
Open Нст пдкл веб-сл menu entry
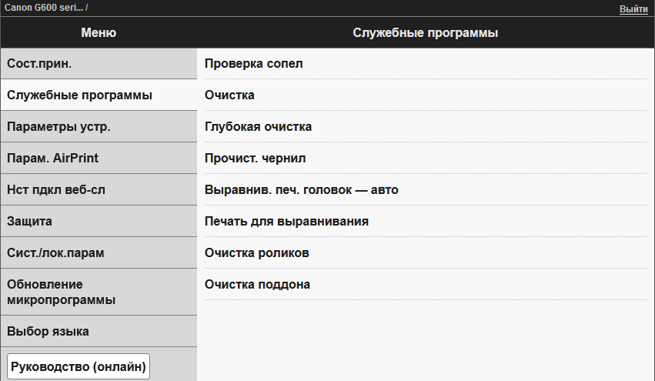tap(98, 189)
